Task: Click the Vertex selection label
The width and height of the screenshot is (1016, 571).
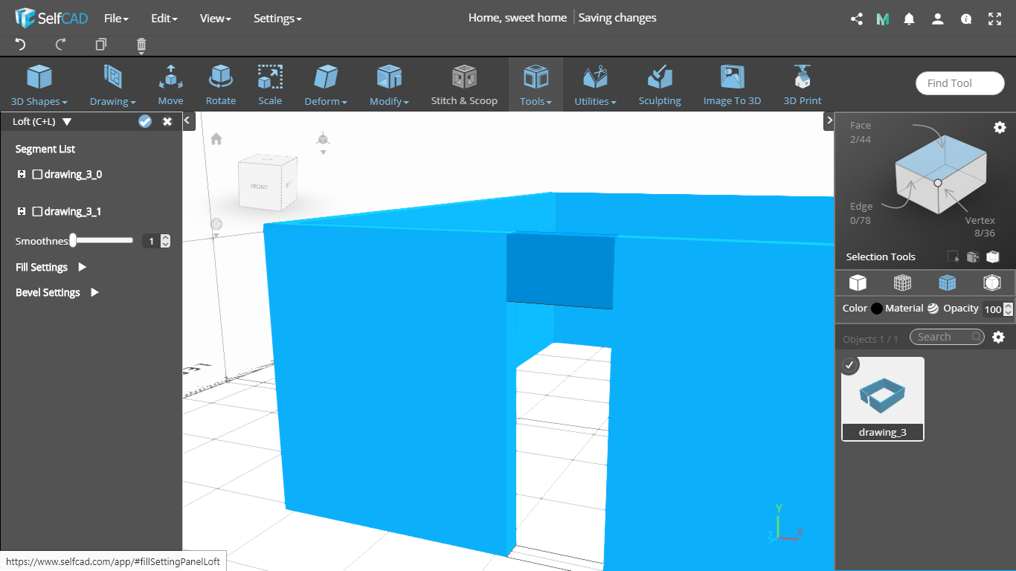Action: tap(980, 220)
